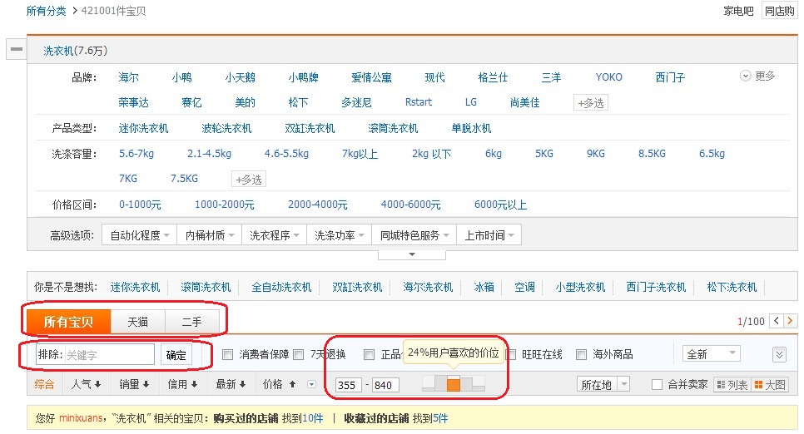Image resolution: width=804 pixels, height=434 pixels.
Task: Switch to 二手 tab
Action: pos(191,322)
